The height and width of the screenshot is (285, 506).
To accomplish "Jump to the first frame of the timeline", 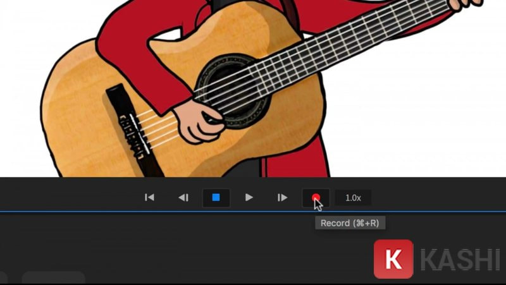I will click(149, 198).
